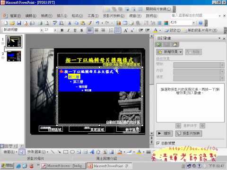
Task: Expand the Fill Color dropdown arrow
Action: click(124, 152)
